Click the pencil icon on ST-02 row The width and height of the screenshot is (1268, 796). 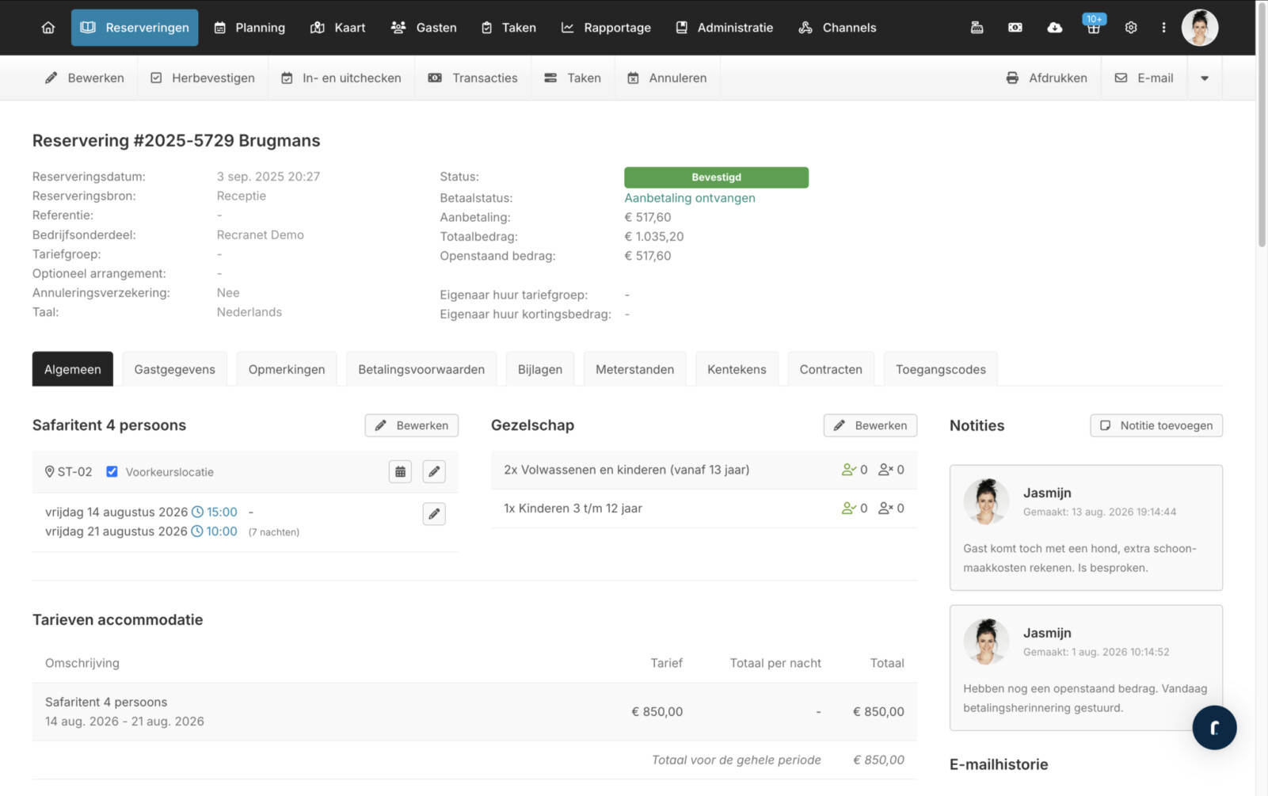434,472
